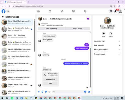Image resolution: width=125 pixels, height=100 pixels.
Task: Open Reggie 1 Bed 1 Bath conversation
Action: point(17,64)
